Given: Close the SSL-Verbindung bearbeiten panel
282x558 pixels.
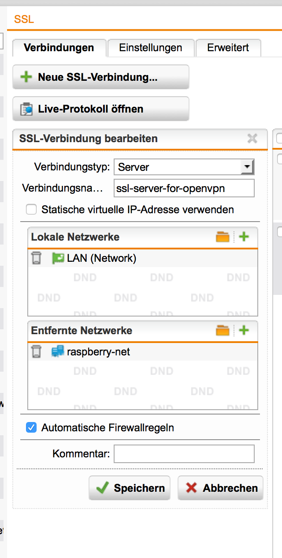Looking at the screenshot, I should (252, 139).
